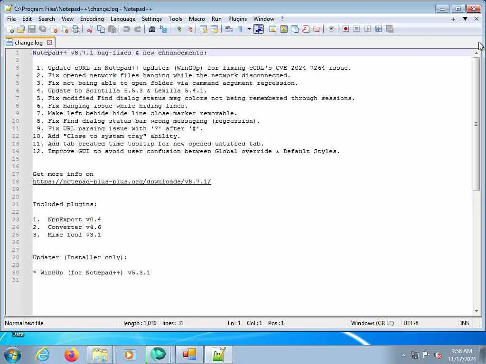Open the Language menu

(123, 19)
